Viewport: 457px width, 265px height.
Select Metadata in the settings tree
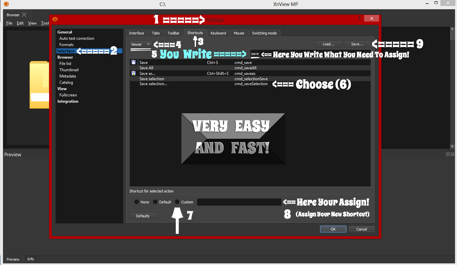(x=68, y=76)
